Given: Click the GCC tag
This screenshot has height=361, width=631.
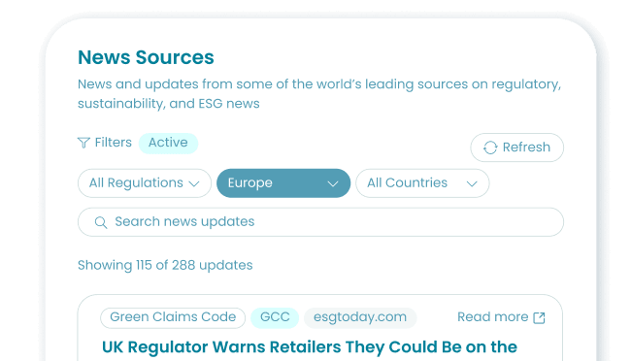Looking at the screenshot, I should point(275,317).
